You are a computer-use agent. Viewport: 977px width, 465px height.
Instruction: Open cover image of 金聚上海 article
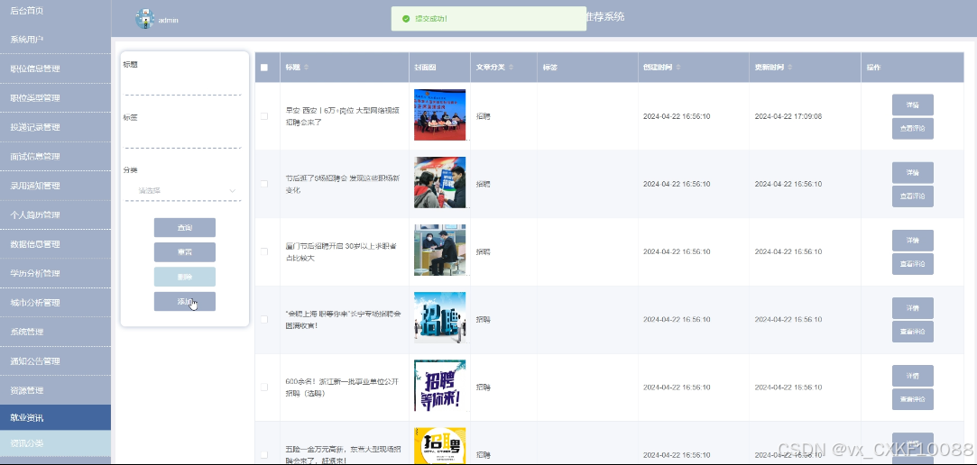(440, 317)
